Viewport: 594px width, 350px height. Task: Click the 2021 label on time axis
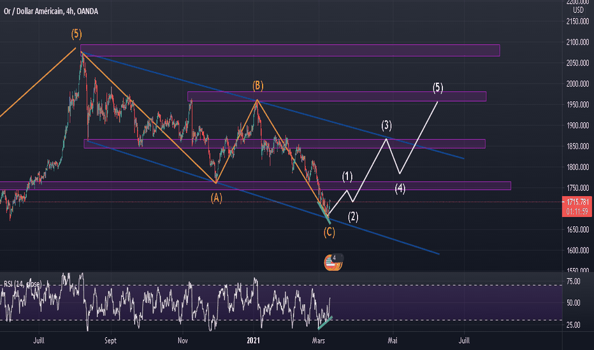coord(254,340)
